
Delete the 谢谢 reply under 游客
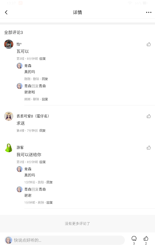[x=41, y=203]
